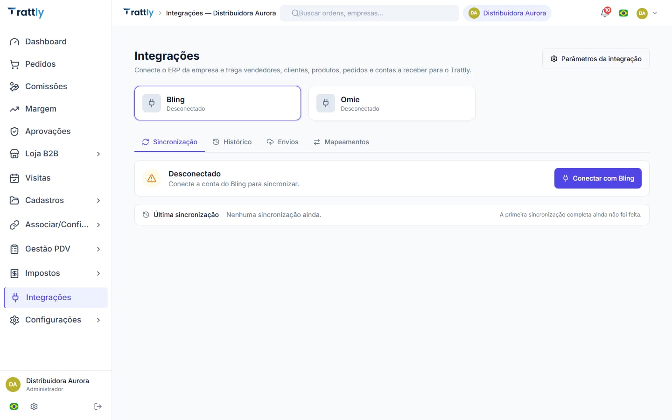Click the Margem trend icon
This screenshot has width=672, height=420.
pyautogui.click(x=14, y=109)
